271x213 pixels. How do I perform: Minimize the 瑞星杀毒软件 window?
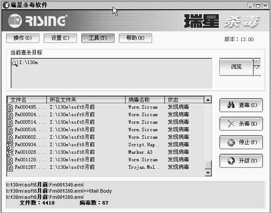click(250, 6)
